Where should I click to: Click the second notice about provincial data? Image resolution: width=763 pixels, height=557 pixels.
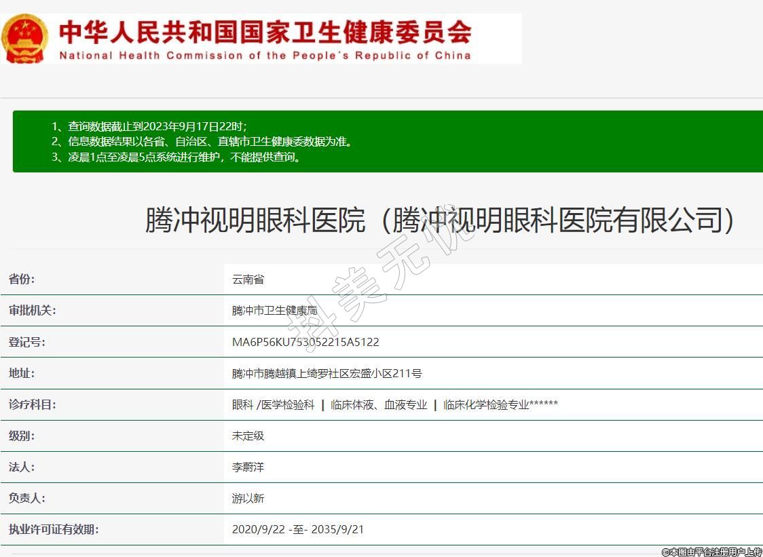[202, 142]
